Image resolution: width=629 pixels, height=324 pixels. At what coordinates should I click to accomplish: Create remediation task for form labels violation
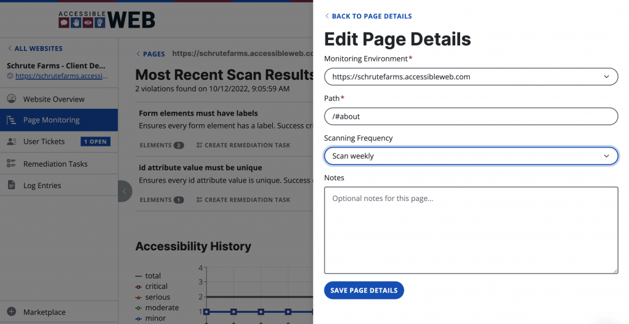pos(243,145)
